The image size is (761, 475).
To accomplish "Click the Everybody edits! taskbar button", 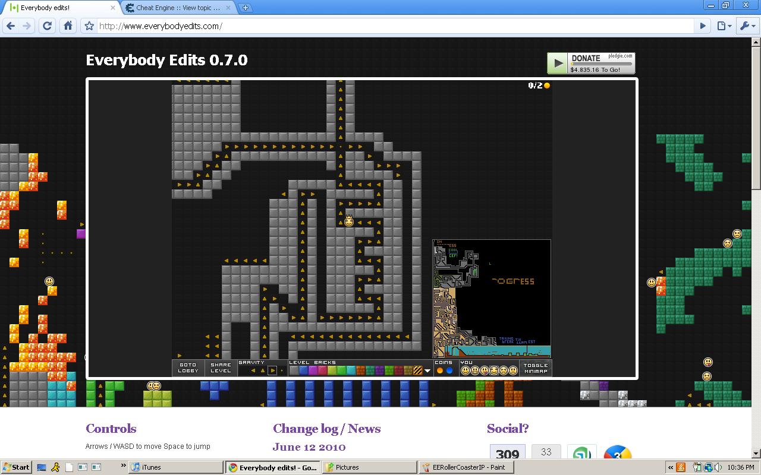I will [x=273, y=467].
